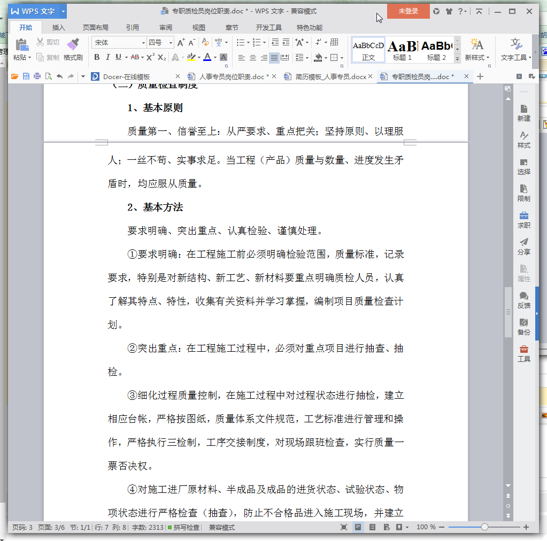Center align text
Viewport: 547px width, 541px height.
click(252, 58)
